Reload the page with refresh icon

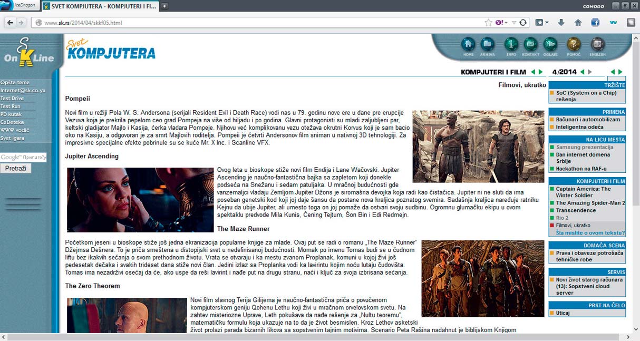[x=523, y=23]
